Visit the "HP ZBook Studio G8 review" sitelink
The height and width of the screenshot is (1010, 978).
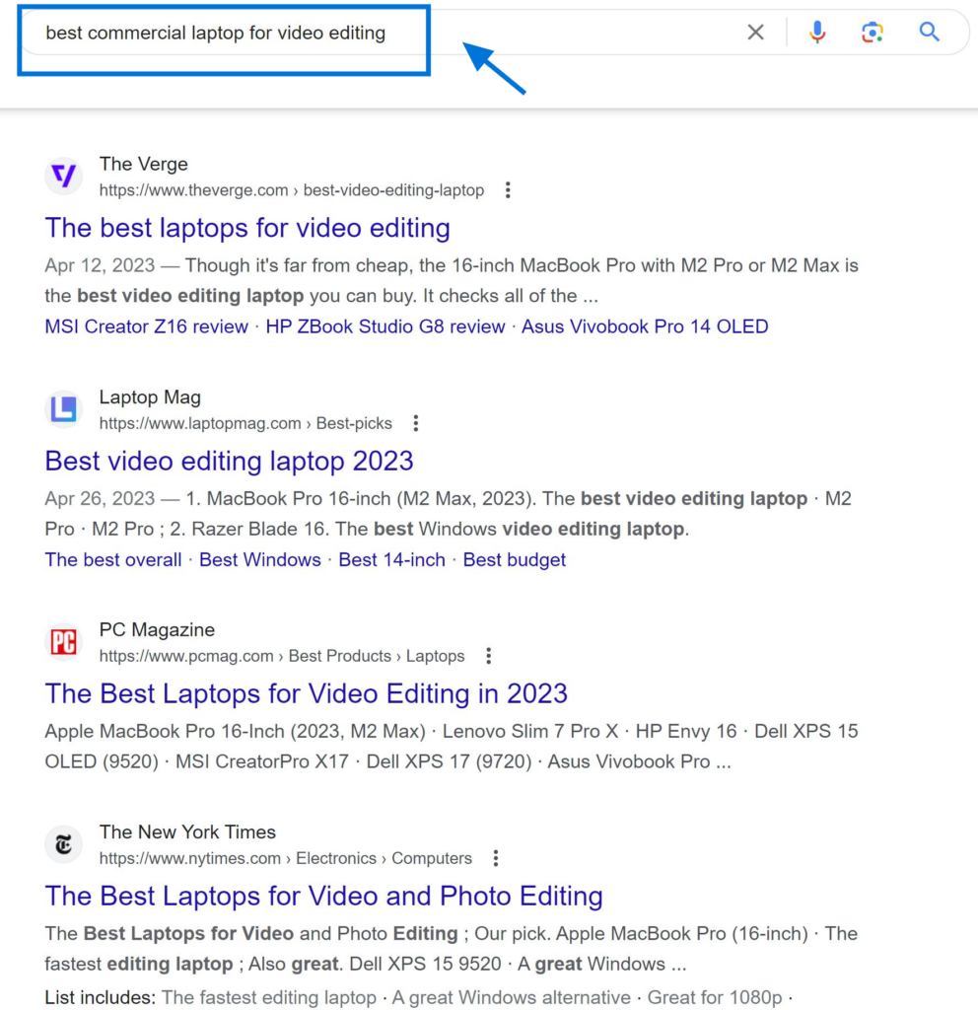[384, 326]
